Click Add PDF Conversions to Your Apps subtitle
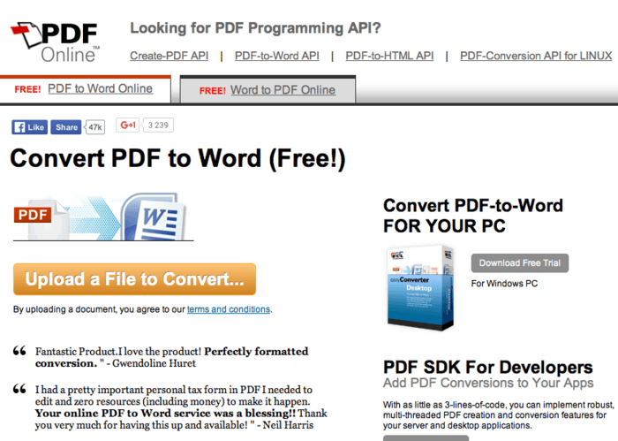This screenshot has width=618, height=441. coord(488,383)
